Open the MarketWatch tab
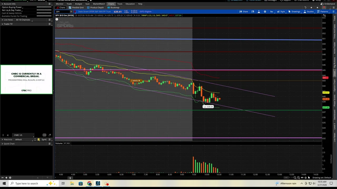This screenshot has height=189, width=337. point(99,4)
